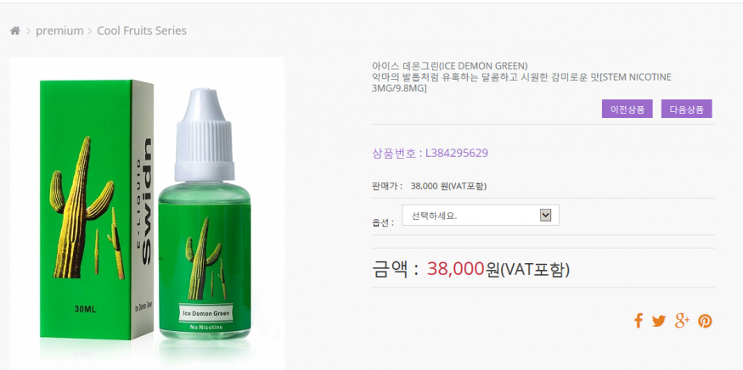Go to previous product with 이전상품 button

628,109
